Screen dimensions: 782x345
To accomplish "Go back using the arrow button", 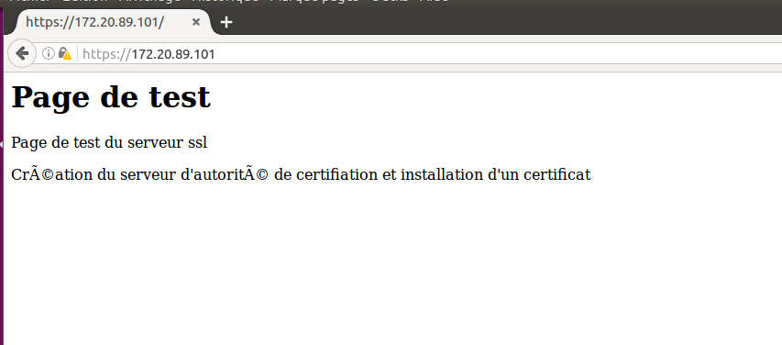I will pos(21,53).
